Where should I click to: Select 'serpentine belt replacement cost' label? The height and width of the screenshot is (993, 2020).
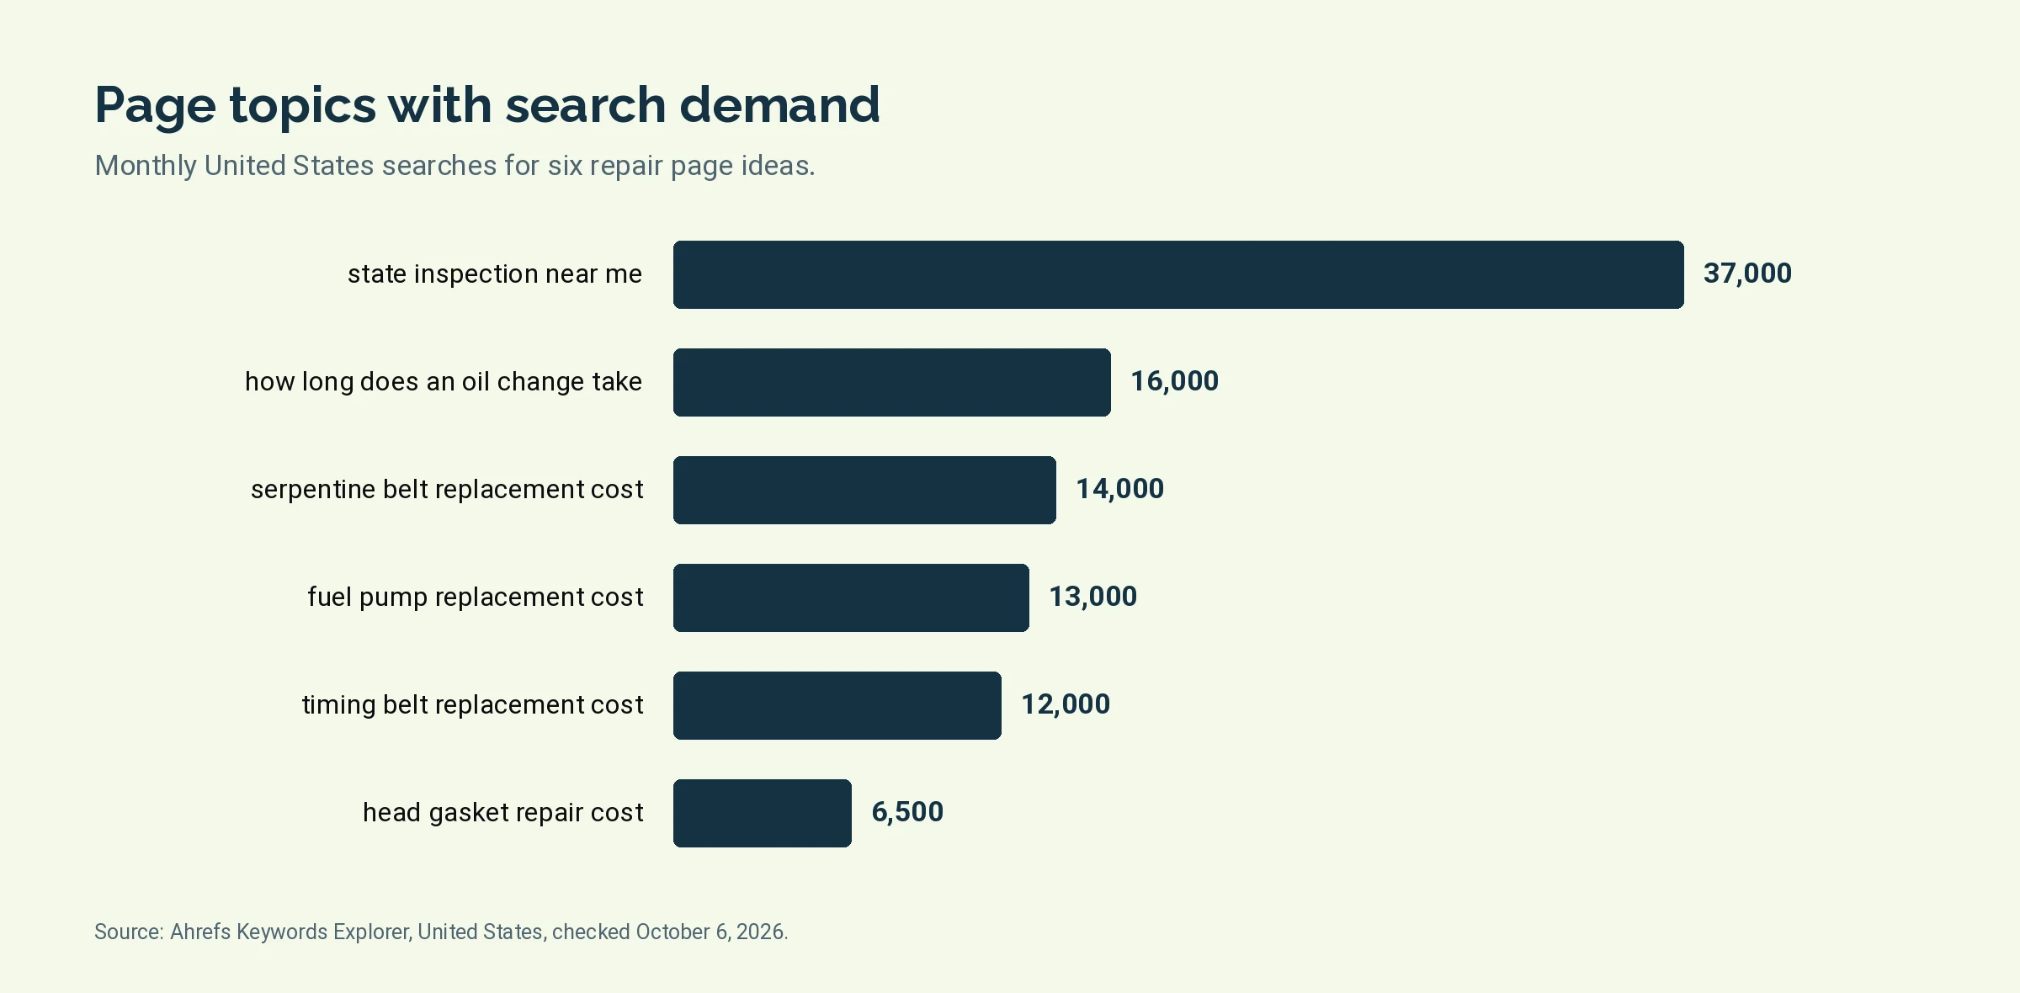tap(447, 490)
